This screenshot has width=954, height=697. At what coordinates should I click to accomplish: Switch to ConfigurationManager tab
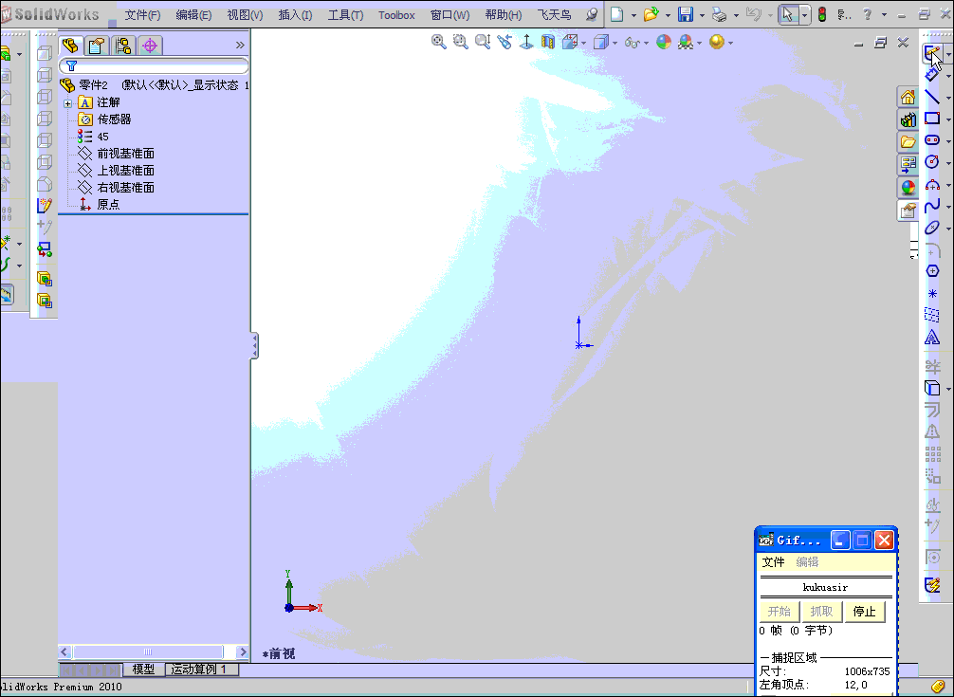pos(123,45)
